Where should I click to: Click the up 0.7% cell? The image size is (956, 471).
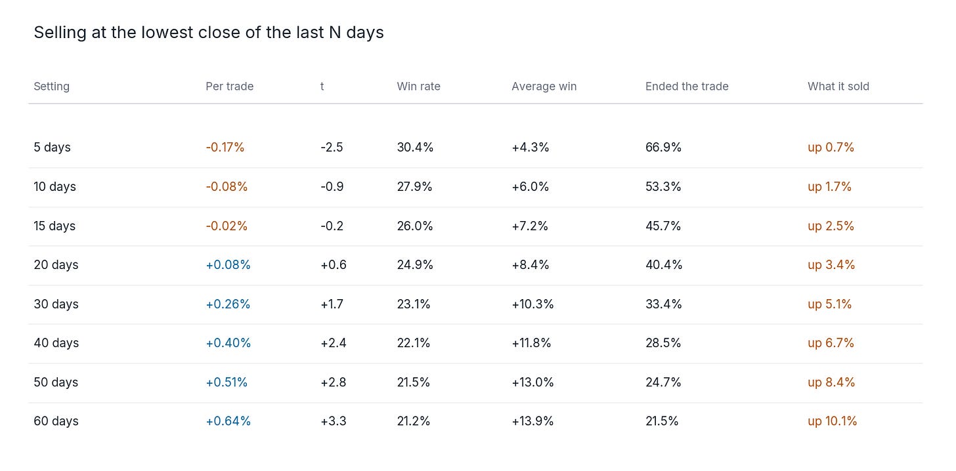tap(831, 148)
